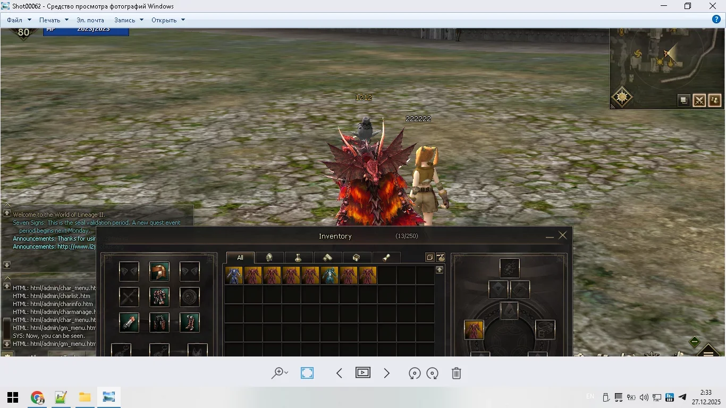Open File Explorer from the taskbar
Viewport: 726px width, 408px height.
click(x=85, y=397)
